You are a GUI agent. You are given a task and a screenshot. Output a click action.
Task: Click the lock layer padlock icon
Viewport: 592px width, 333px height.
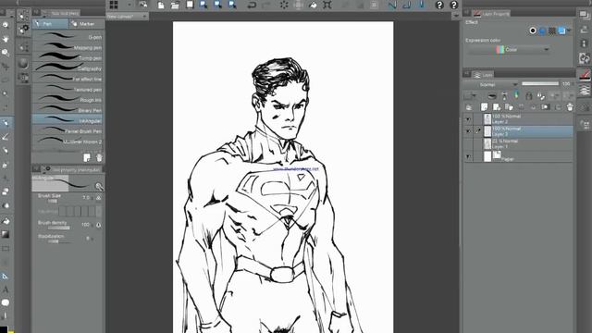point(529,96)
